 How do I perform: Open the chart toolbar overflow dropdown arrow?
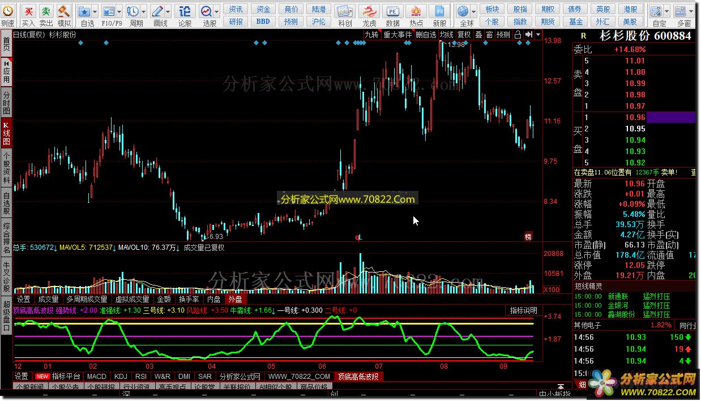[x=538, y=35]
